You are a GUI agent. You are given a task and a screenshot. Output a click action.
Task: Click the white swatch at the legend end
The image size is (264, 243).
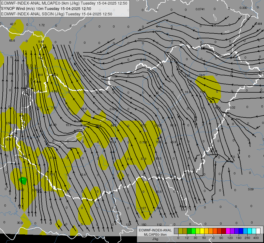coord(258,231)
